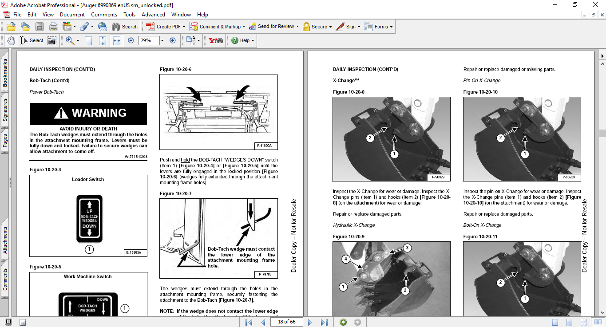Screen dimensions: 606x327
Task: Open the Attach File dropdown arrow
Action: (91, 27)
